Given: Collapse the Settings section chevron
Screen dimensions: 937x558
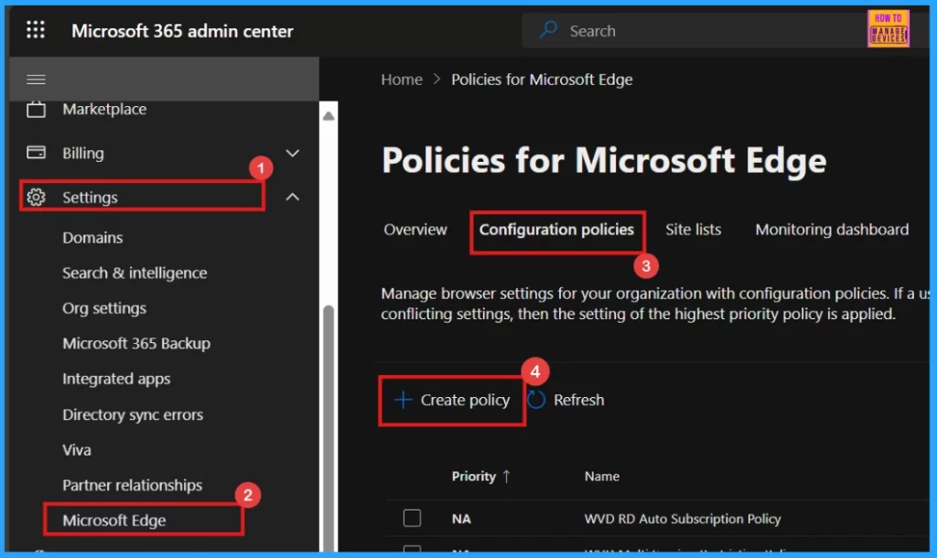Looking at the screenshot, I should pyautogui.click(x=292, y=197).
